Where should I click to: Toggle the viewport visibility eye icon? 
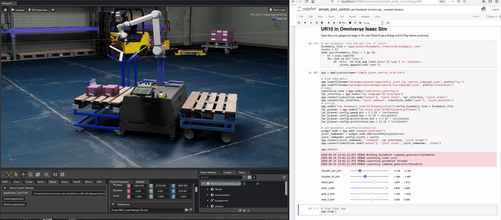point(53,10)
